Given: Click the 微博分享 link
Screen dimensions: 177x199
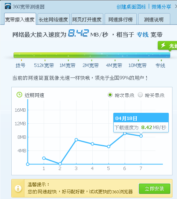Looking at the screenshot, I should click(161, 7).
